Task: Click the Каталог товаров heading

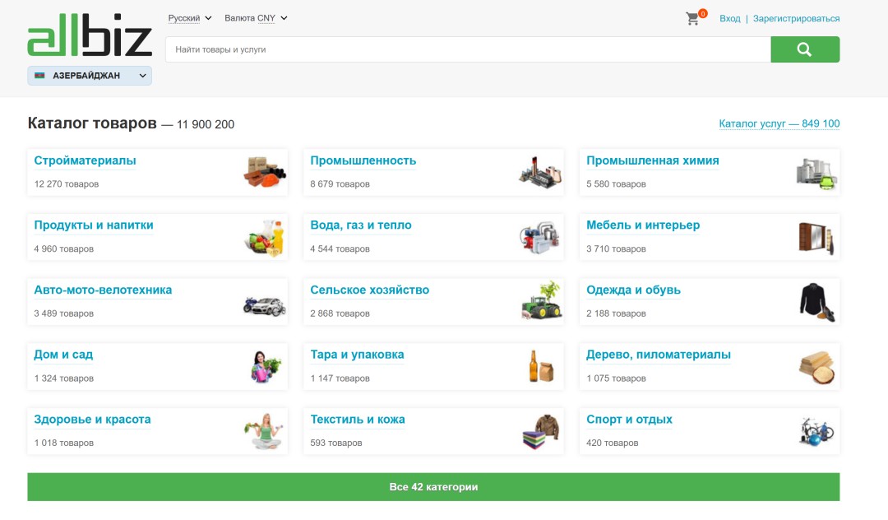Action: click(x=92, y=123)
